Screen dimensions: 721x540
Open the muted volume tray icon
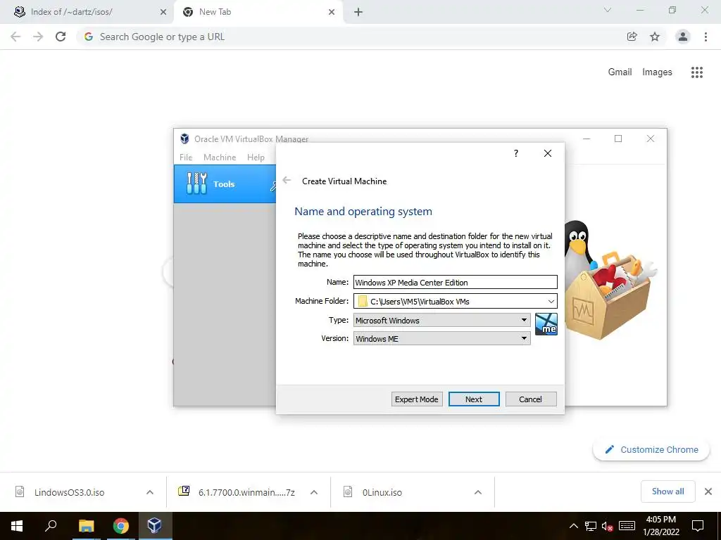607,526
